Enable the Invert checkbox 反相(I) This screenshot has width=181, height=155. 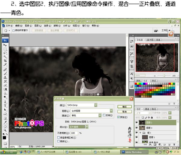104,115
